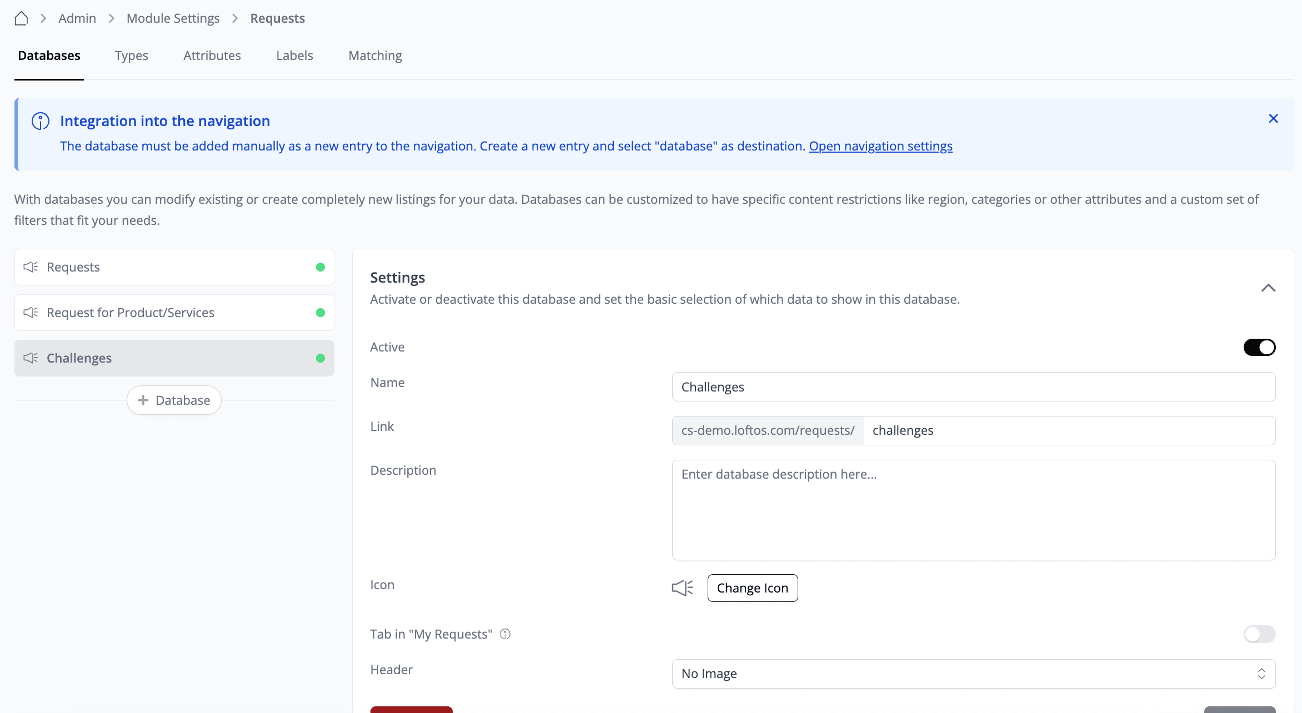Click megaphone icon preview beside Change Icon
The image size is (1302, 713).
[683, 588]
